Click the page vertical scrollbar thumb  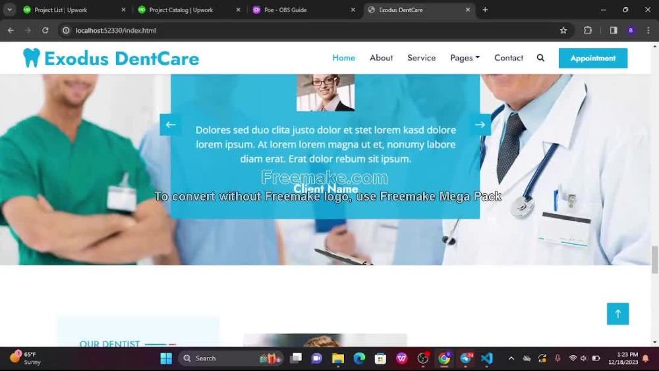click(x=654, y=260)
